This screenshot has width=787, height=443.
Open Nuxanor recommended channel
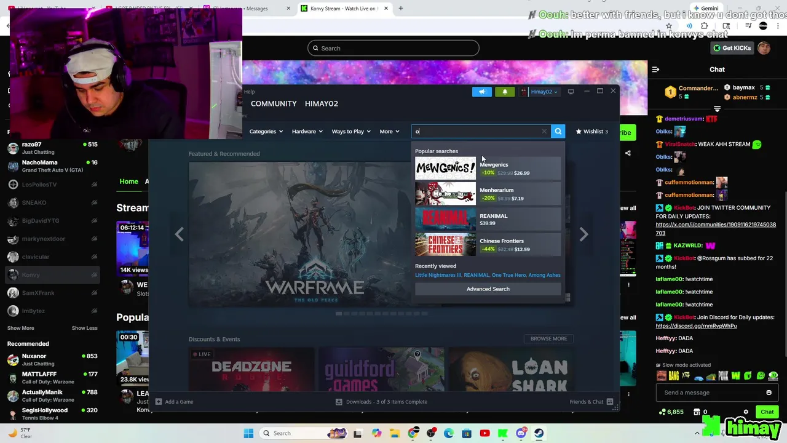tap(52, 359)
